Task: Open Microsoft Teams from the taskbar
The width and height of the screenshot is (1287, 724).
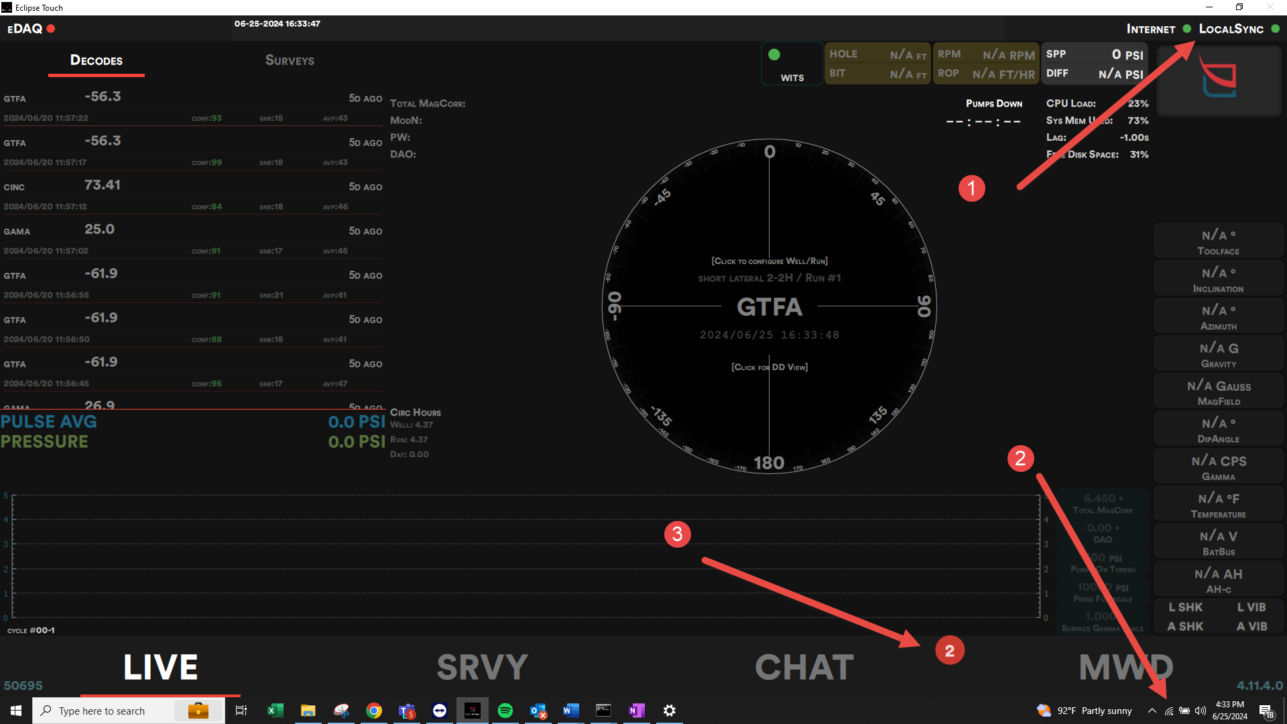Action: pos(407,711)
